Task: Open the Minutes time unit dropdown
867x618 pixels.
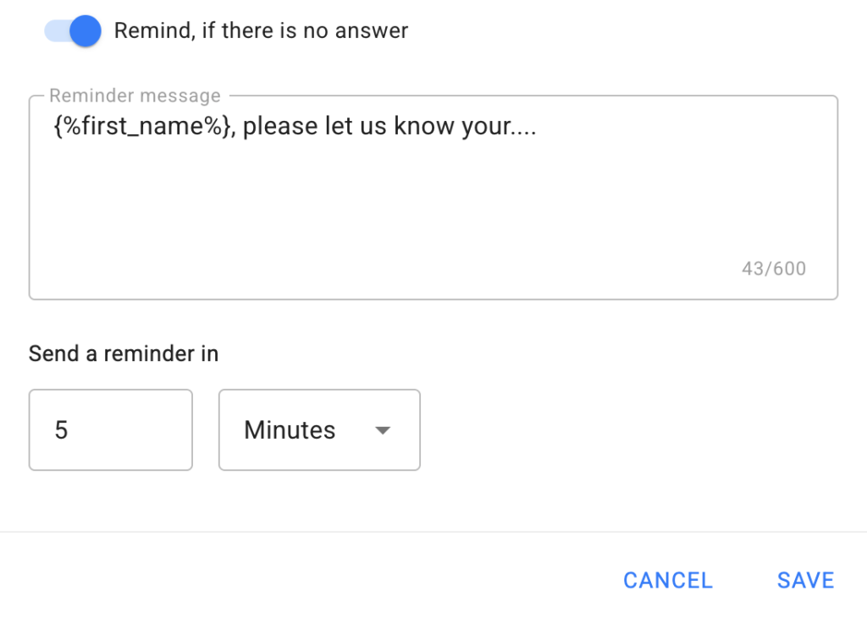Action: pyautogui.click(x=319, y=430)
